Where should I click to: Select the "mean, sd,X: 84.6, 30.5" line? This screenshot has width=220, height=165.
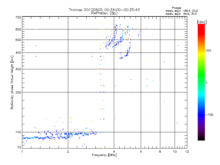[181, 14]
